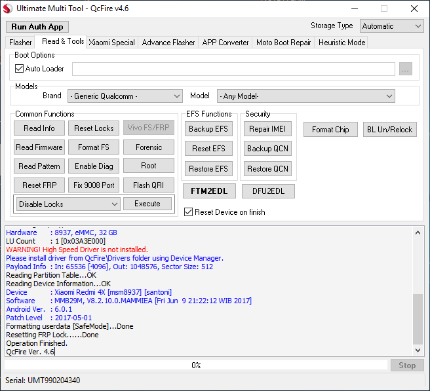Click the 'Operation Finished.' log line
This screenshot has width=430, height=391.
point(37,343)
